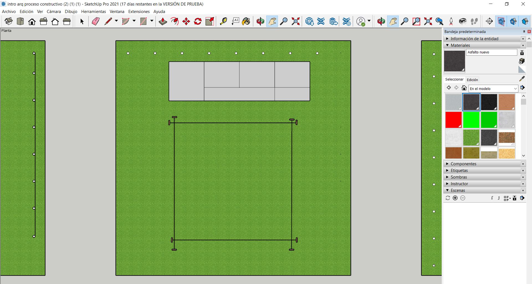Open the 'En el modelo' materials dropdown

pyautogui.click(x=493, y=89)
